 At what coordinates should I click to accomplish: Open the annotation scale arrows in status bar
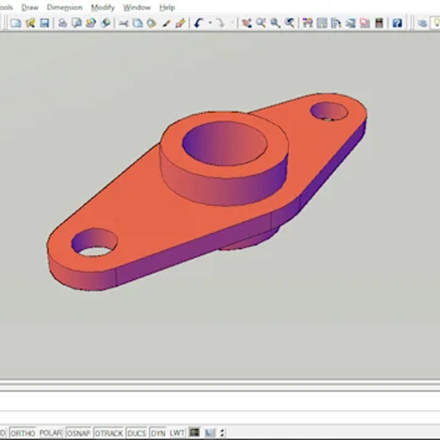(x=222, y=433)
